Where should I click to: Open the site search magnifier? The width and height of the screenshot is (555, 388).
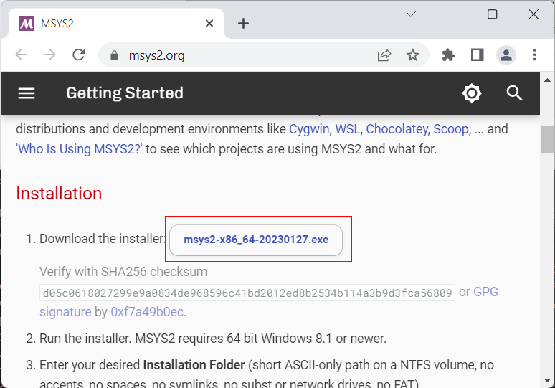(x=514, y=93)
